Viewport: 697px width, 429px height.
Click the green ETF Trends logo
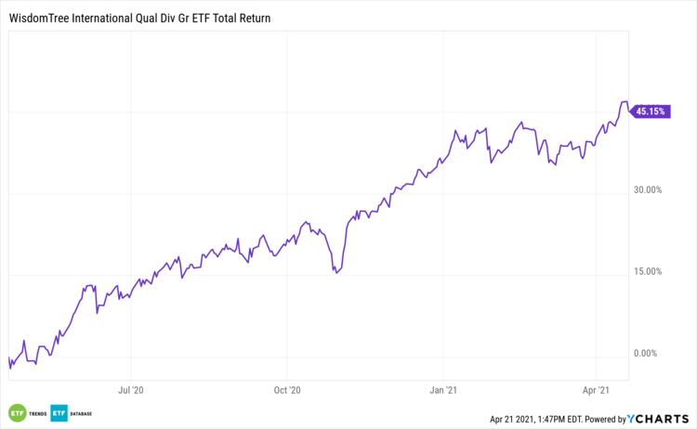(x=17, y=413)
